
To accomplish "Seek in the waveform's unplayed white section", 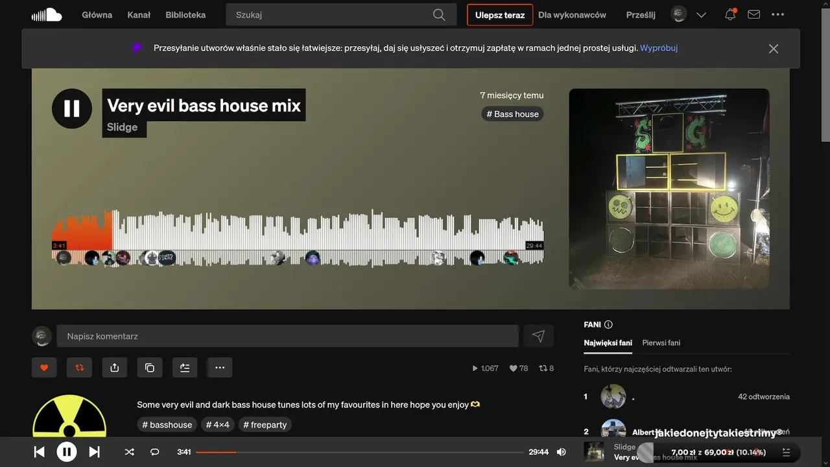I will 327,233.
